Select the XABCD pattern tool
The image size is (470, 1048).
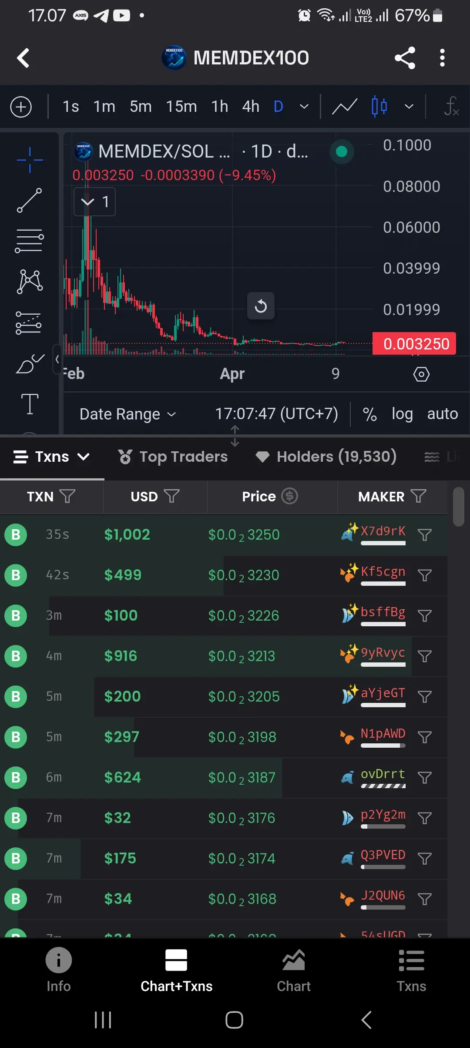pyautogui.click(x=30, y=281)
